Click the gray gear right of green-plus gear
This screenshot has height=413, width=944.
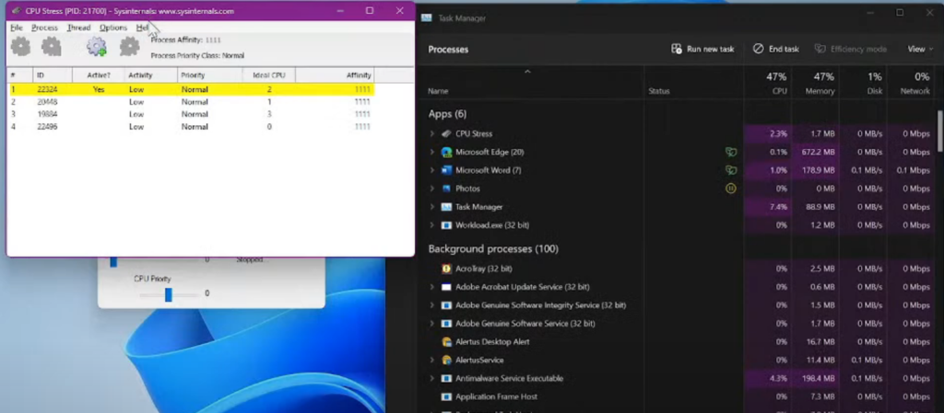coord(129,47)
